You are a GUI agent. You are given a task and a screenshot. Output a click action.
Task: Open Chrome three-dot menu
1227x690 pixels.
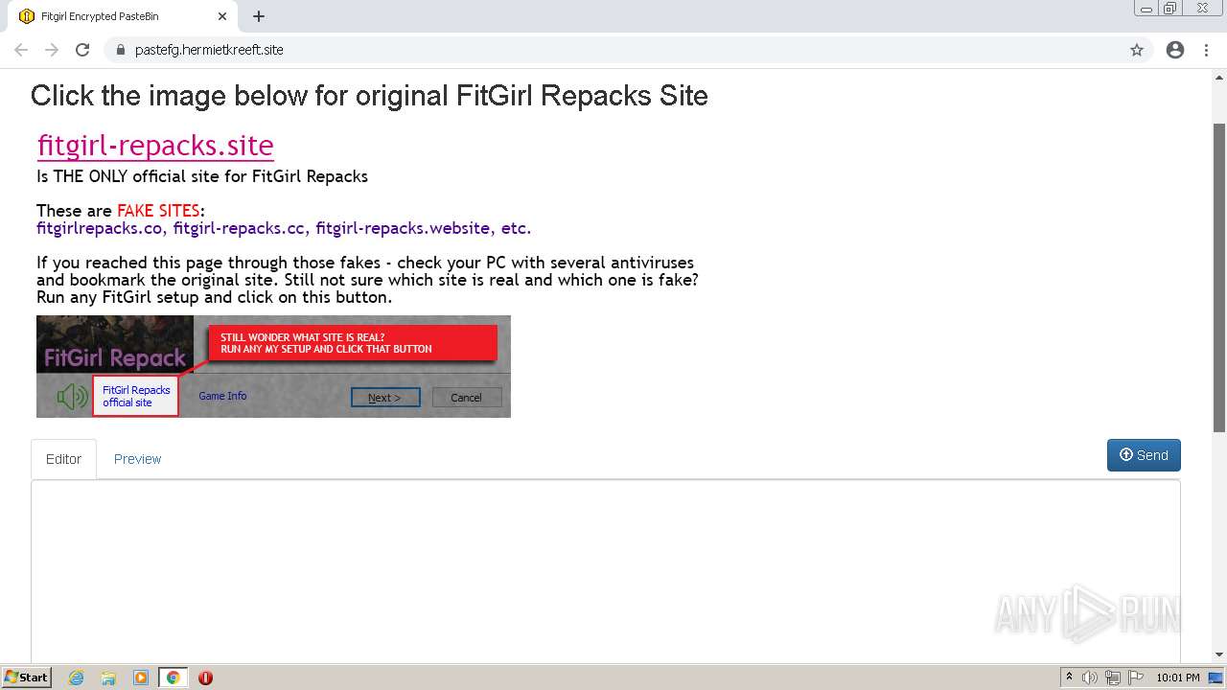tap(1206, 50)
